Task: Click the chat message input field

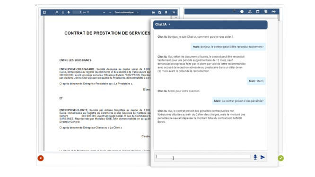Action: [202, 157]
